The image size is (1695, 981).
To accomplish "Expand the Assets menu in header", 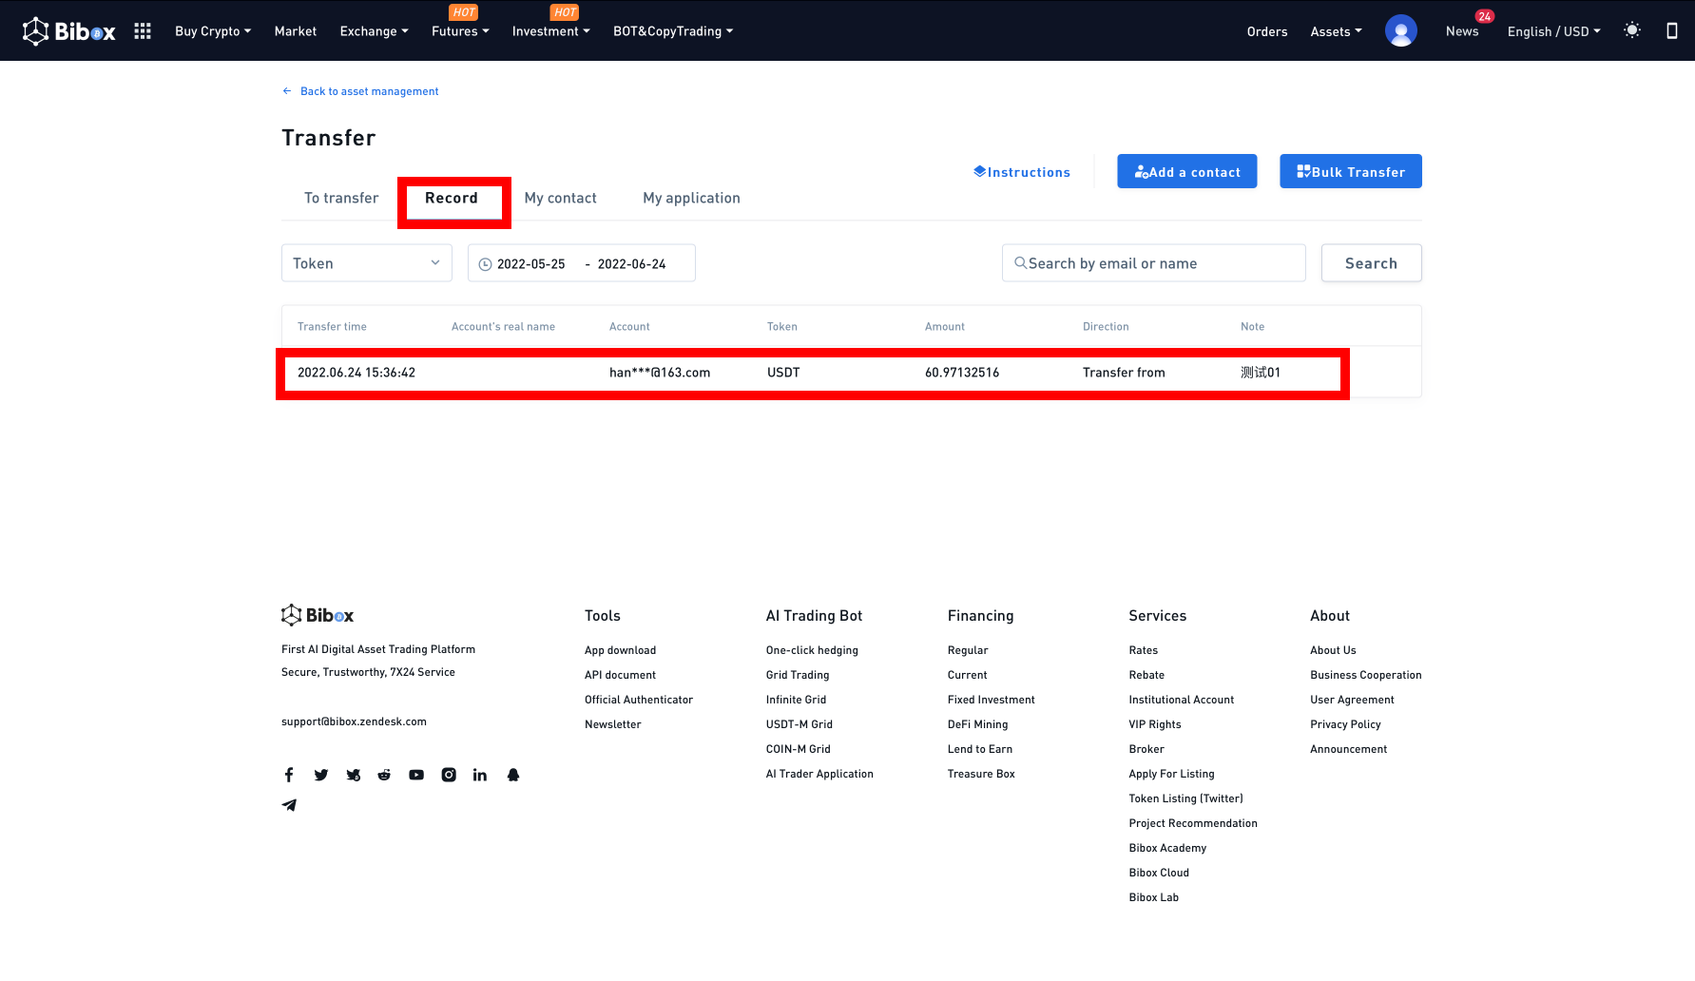I will coord(1336,31).
